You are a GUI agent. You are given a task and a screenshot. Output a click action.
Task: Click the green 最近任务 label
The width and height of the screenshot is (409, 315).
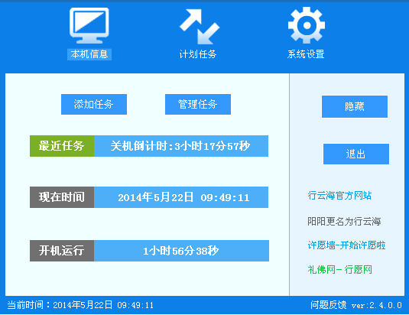tap(62, 146)
